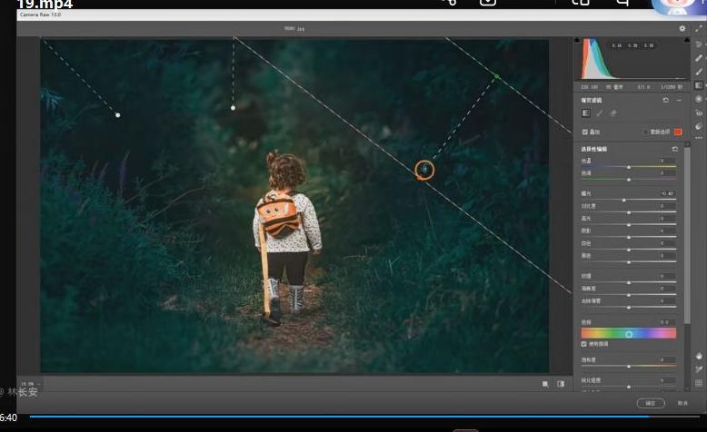
Task: Open the more options ellipsis in the right toolbar
Action: (x=699, y=138)
